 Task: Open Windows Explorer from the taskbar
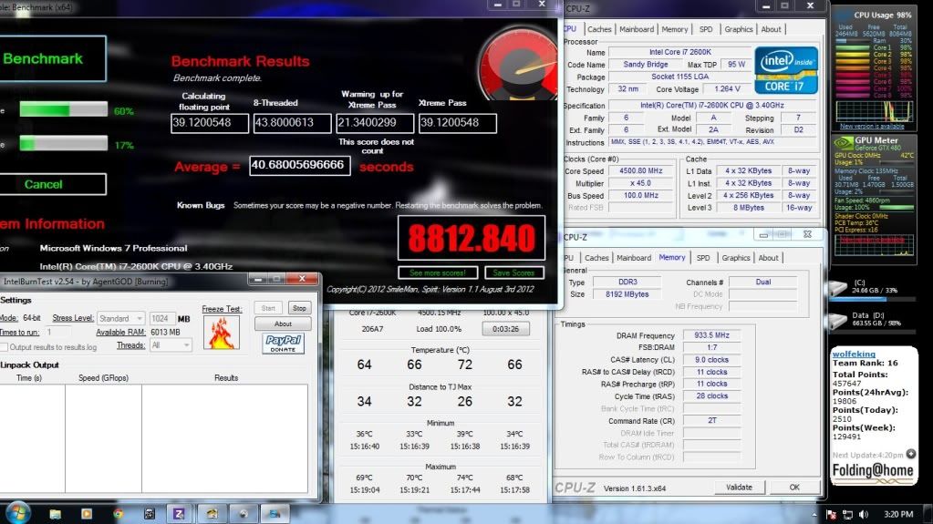pyautogui.click(x=56, y=514)
